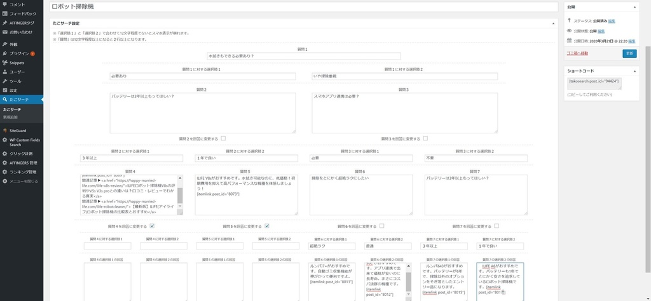
Task: Click the ゴミ箱へ移動 trash link
Action: click(577, 53)
